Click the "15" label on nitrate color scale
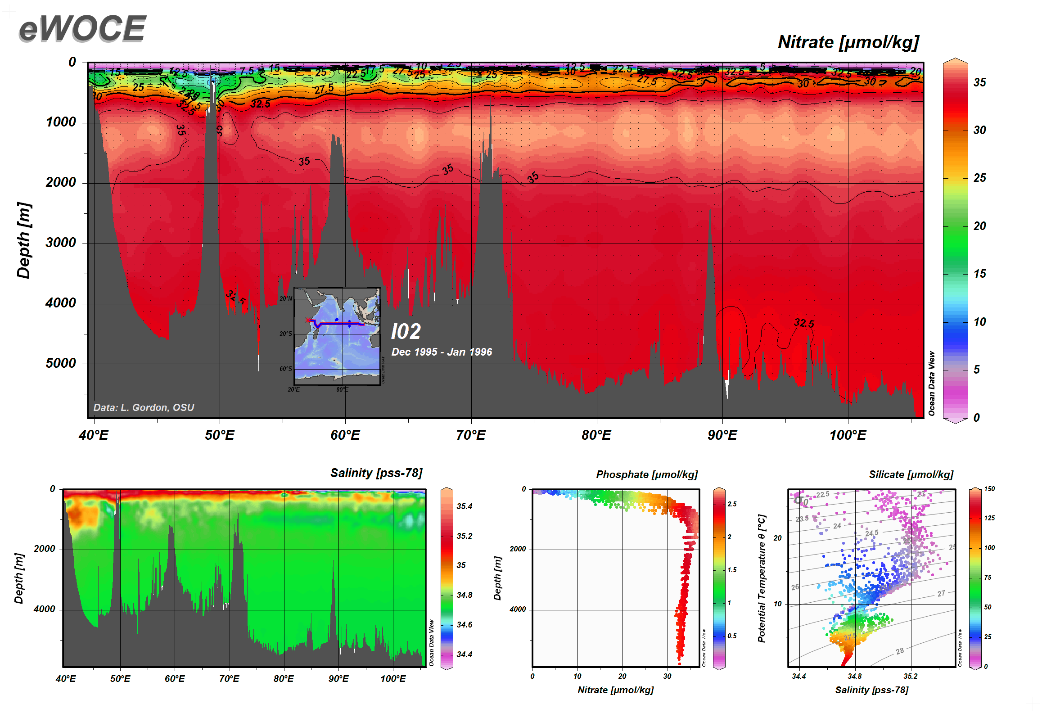The height and width of the screenshot is (713, 1042). (x=979, y=274)
